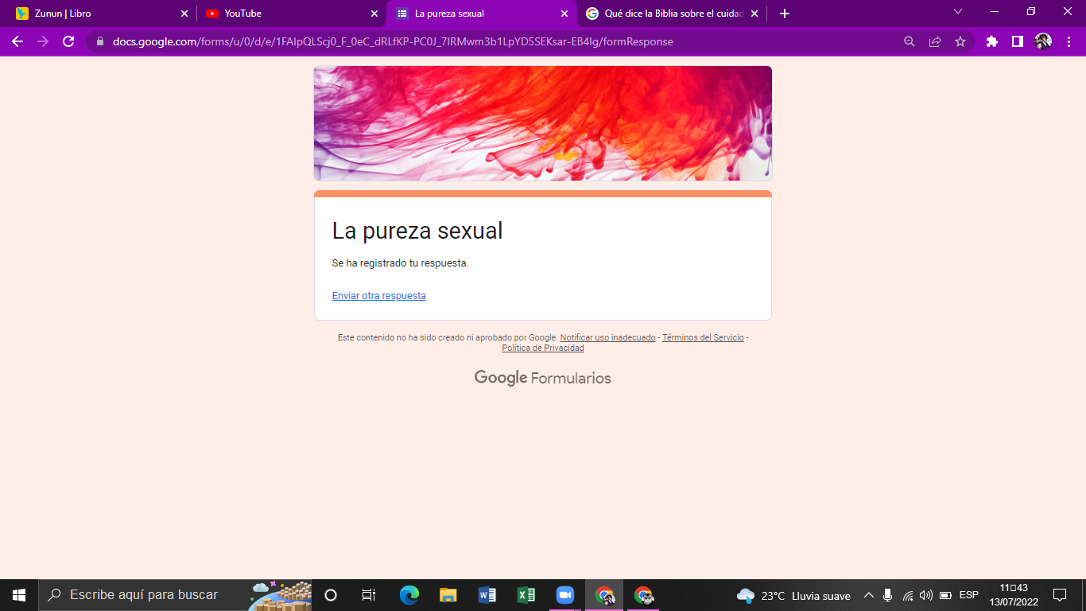This screenshot has width=1086, height=611.
Task: Open File Explorer from the taskbar
Action: [448, 595]
